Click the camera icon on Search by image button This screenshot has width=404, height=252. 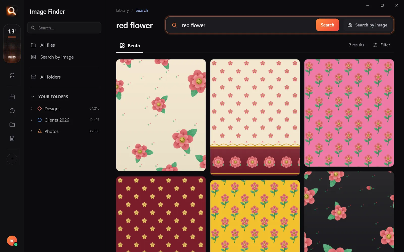[350, 25]
